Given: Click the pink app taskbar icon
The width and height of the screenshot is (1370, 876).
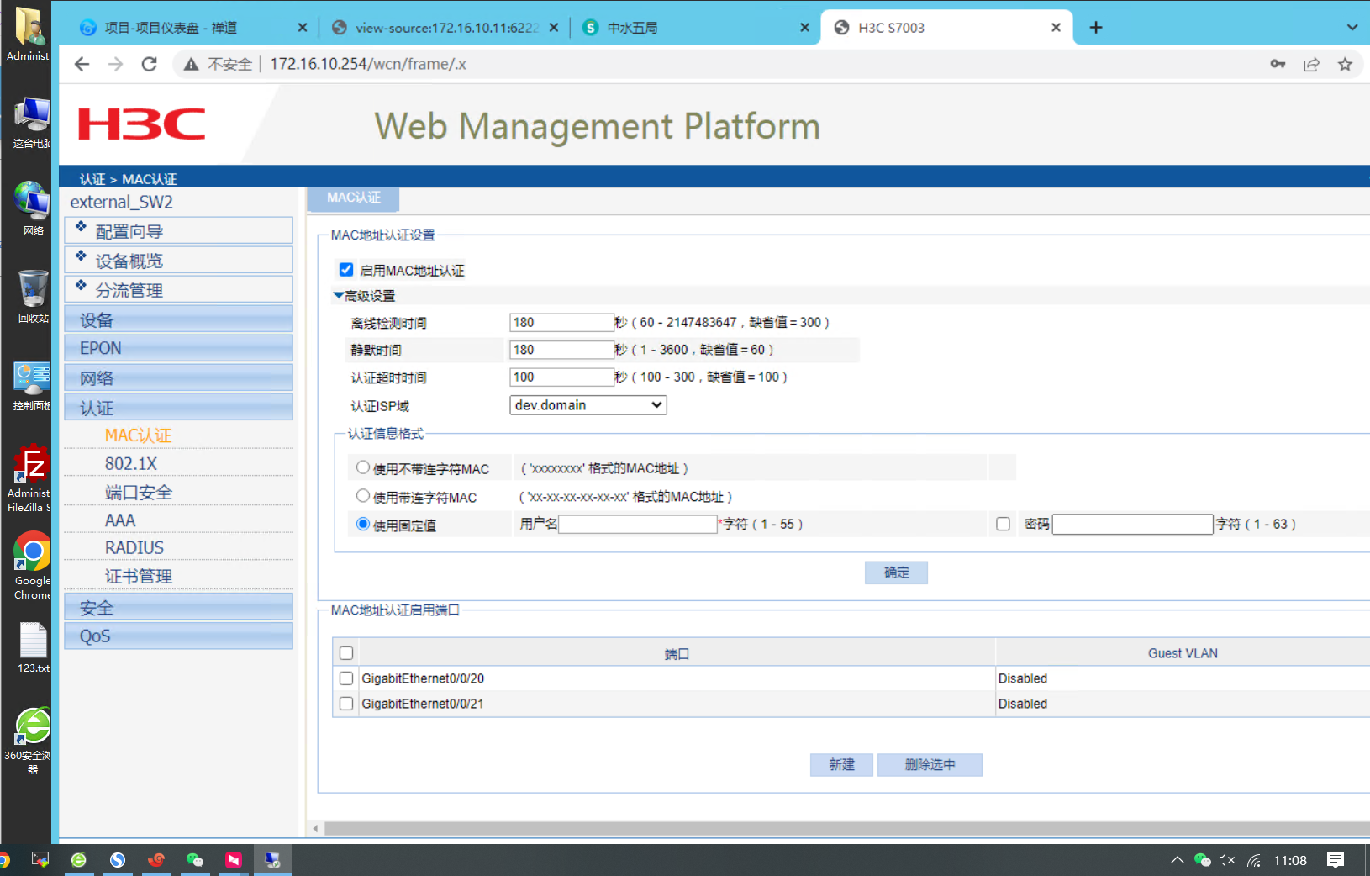Looking at the screenshot, I should 234,859.
